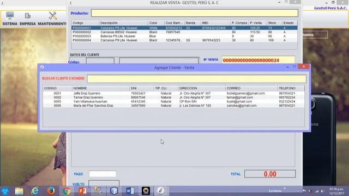Focus the BUSCAR CLIENTE X NOMBRE field

[x=196, y=78]
